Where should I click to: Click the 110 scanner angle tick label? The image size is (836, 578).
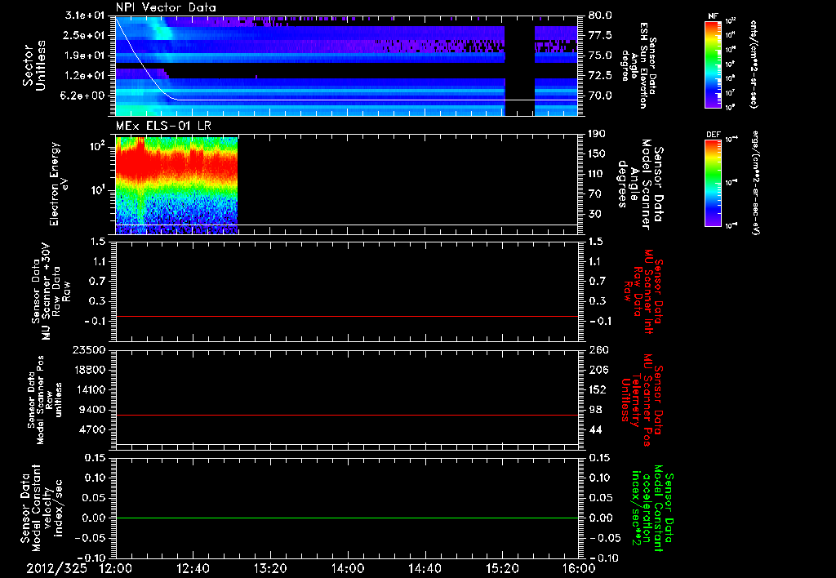click(597, 174)
